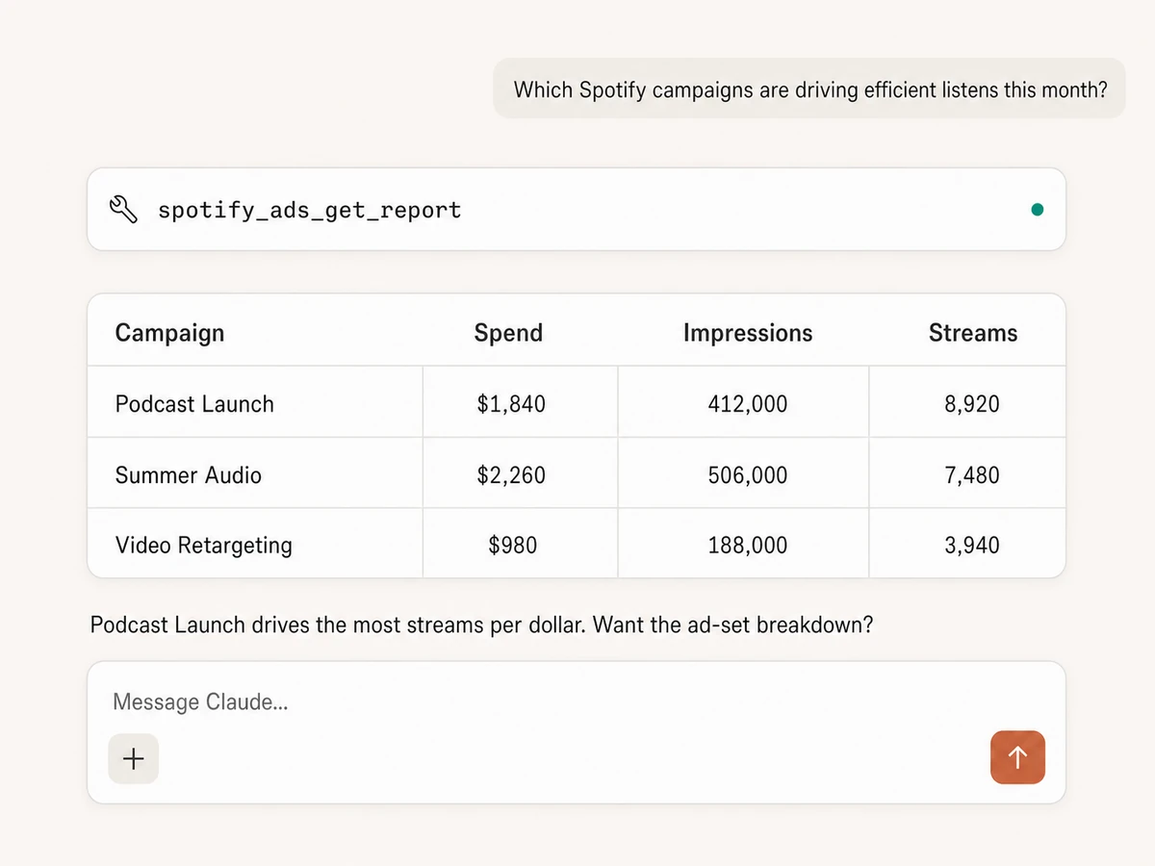Send message with the orange arrow button
The height and width of the screenshot is (866, 1155).
click(x=1017, y=757)
